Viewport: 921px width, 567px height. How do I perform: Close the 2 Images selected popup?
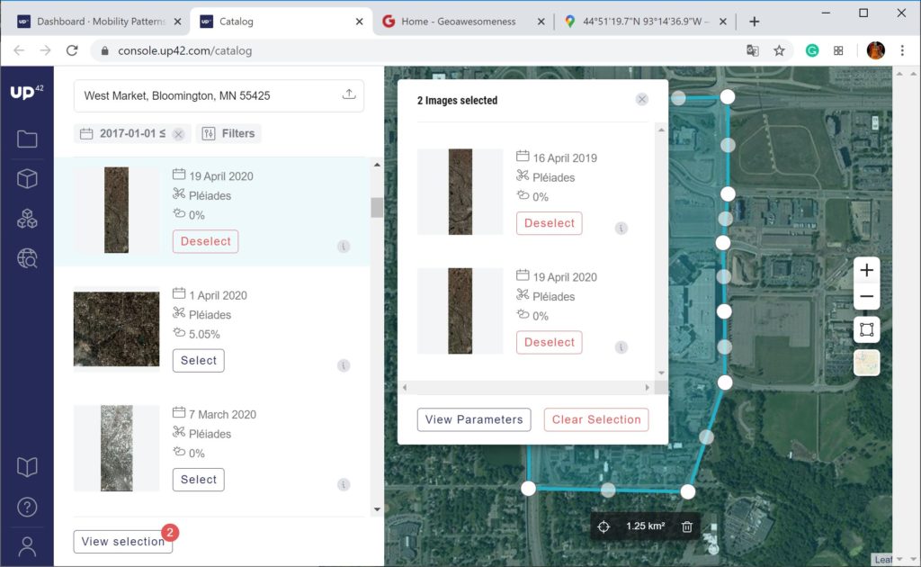point(642,99)
